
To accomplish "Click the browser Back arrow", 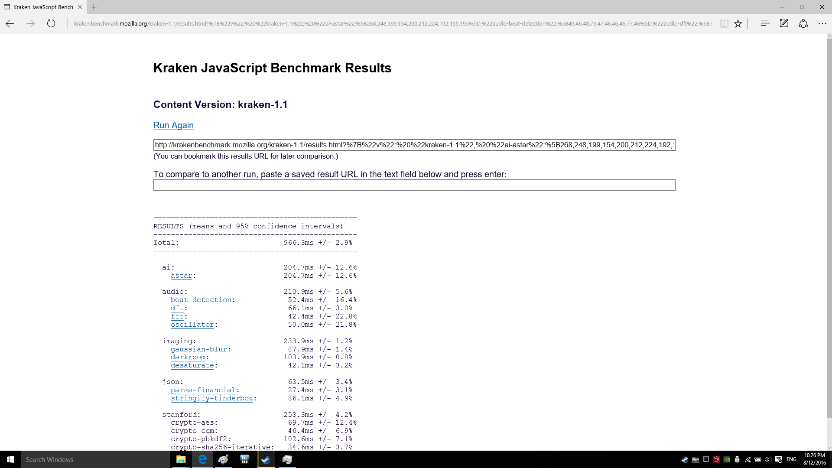I will [10, 24].
